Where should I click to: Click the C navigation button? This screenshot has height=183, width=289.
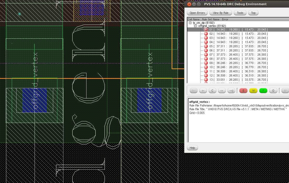tap(212, 91)
